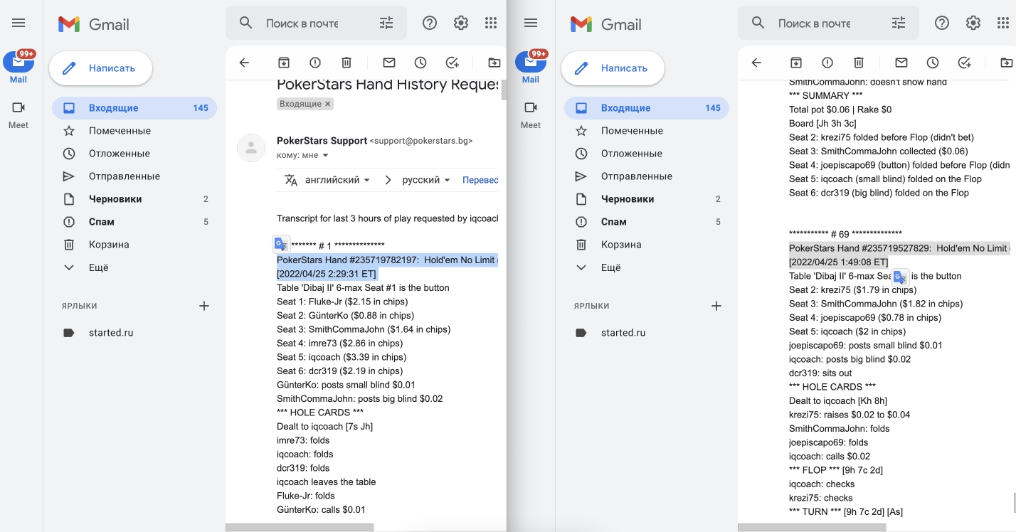1016x532 pixels.
Task: Select 'Черновики' in left window
Action: (134, 199)
